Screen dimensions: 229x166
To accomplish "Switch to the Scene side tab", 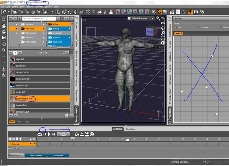I will (x=76, y=25).
